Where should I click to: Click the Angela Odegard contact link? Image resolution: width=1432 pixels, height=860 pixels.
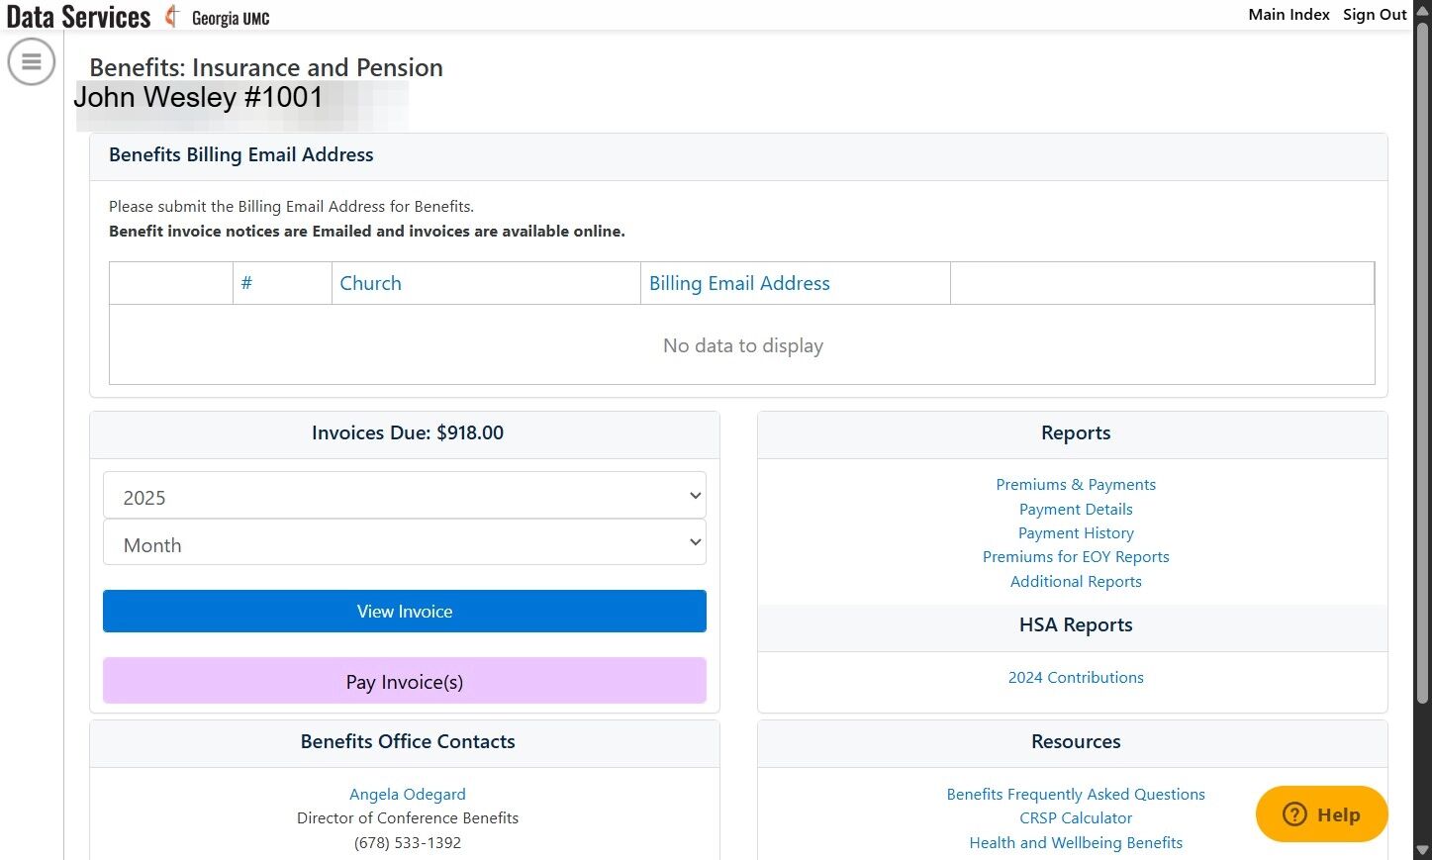(407, 795)
